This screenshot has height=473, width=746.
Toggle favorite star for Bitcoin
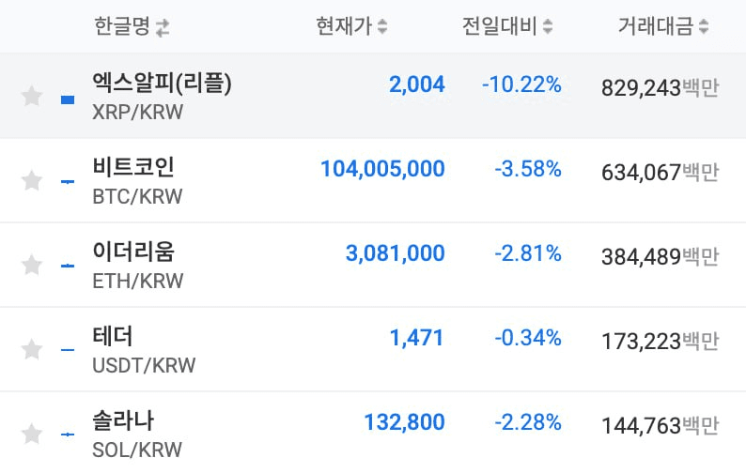point(32,180)
